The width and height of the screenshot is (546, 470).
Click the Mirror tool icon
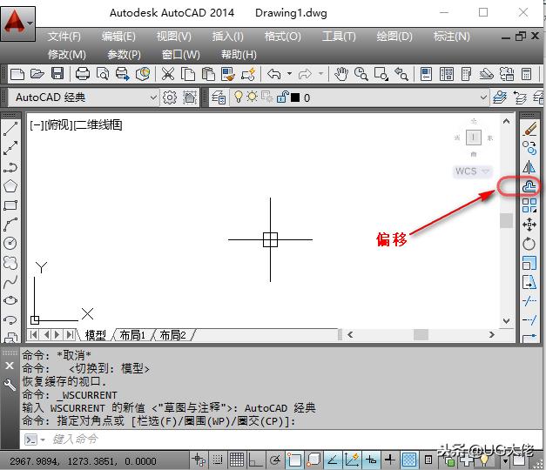[529, 167]
